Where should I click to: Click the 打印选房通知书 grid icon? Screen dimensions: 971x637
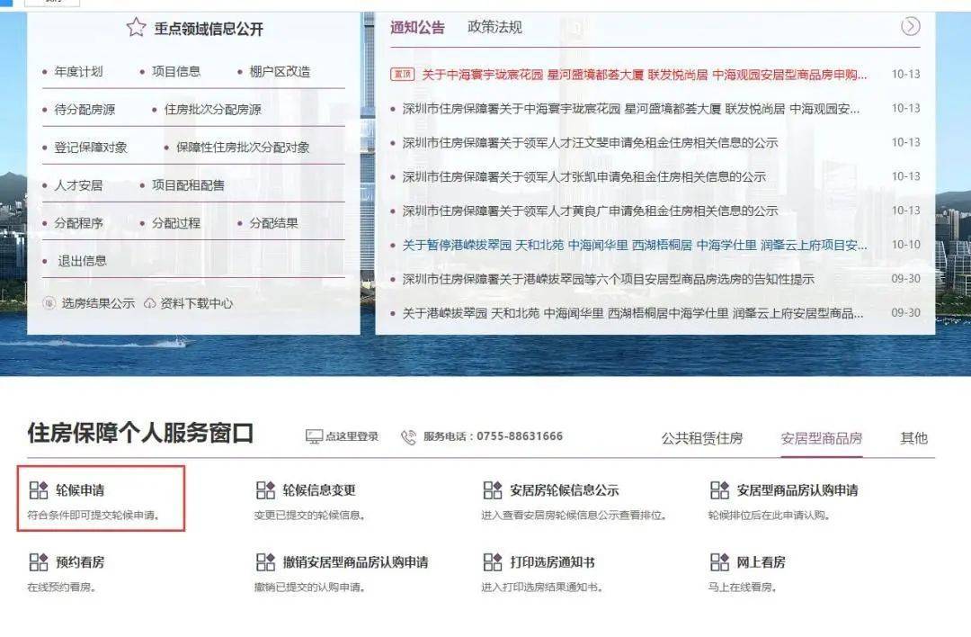point(493,562)
